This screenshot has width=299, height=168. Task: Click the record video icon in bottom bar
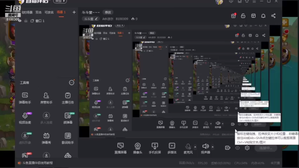click(x=228, y=148)
